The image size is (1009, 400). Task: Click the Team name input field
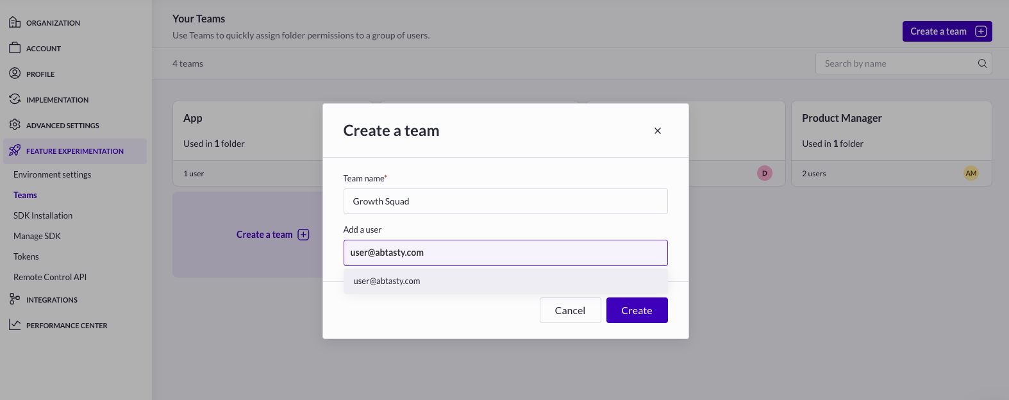click(505, 201)
